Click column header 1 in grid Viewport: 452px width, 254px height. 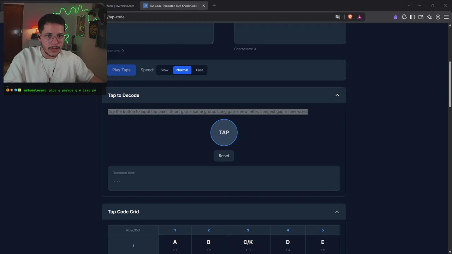coord(175,230)
